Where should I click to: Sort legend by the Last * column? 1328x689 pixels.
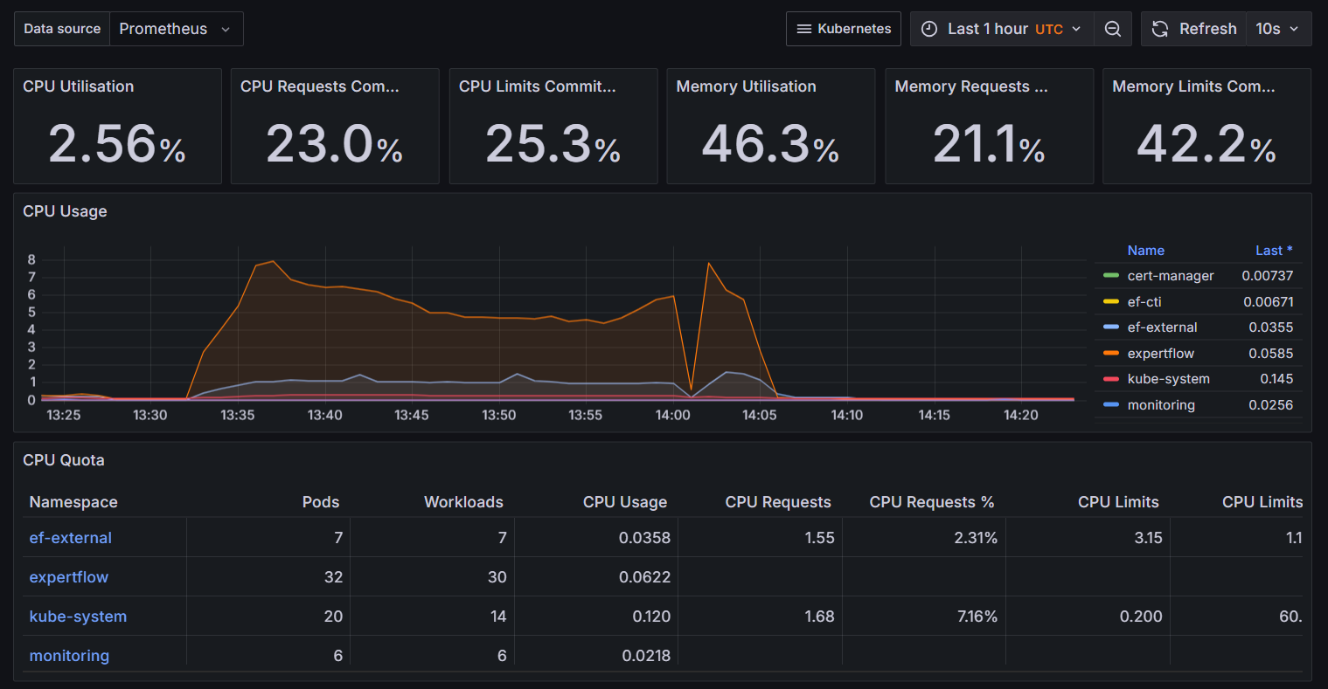pos(1273,251)
